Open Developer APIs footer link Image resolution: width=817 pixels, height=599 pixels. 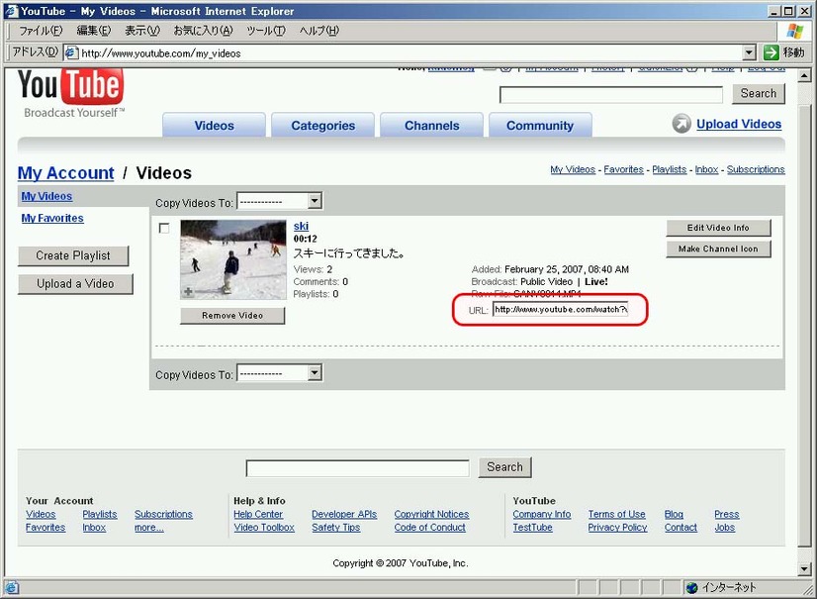click(x=344, y=514)
